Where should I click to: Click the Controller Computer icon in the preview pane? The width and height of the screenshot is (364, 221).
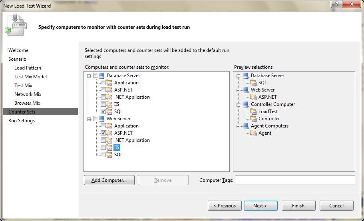tap(246, 104)
